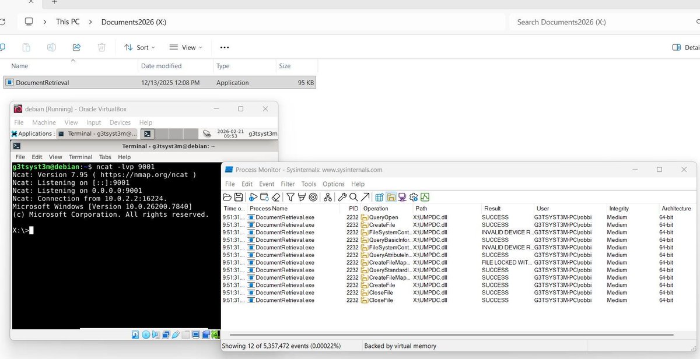
Task: Click the wrench icon in Process Monitor toolbar
Action: 342,197
